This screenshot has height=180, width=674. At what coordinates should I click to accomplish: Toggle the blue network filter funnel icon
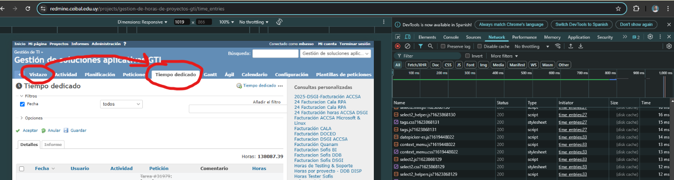point(421,46)
